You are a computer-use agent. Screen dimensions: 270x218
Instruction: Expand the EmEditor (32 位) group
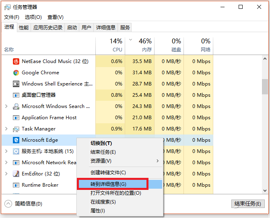[6, 174]
